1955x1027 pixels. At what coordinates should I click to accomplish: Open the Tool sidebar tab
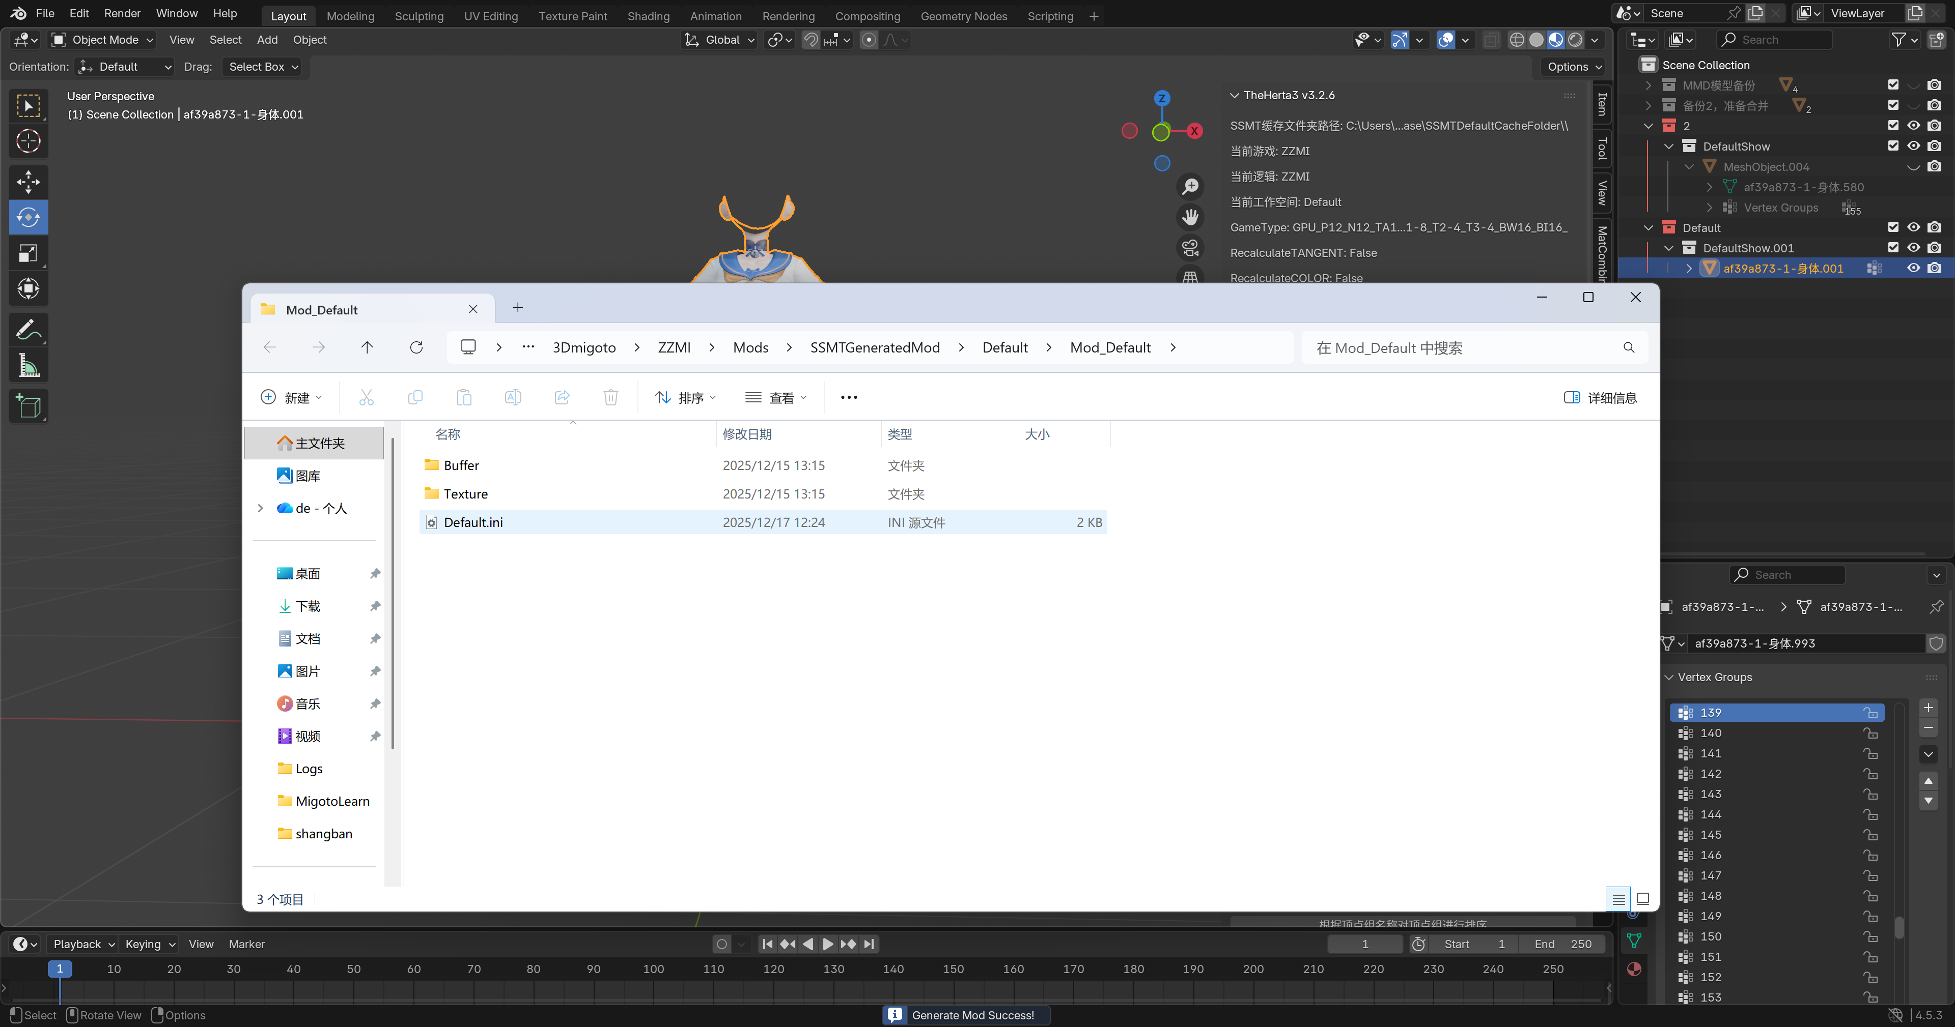click(x=1602, y=148)
